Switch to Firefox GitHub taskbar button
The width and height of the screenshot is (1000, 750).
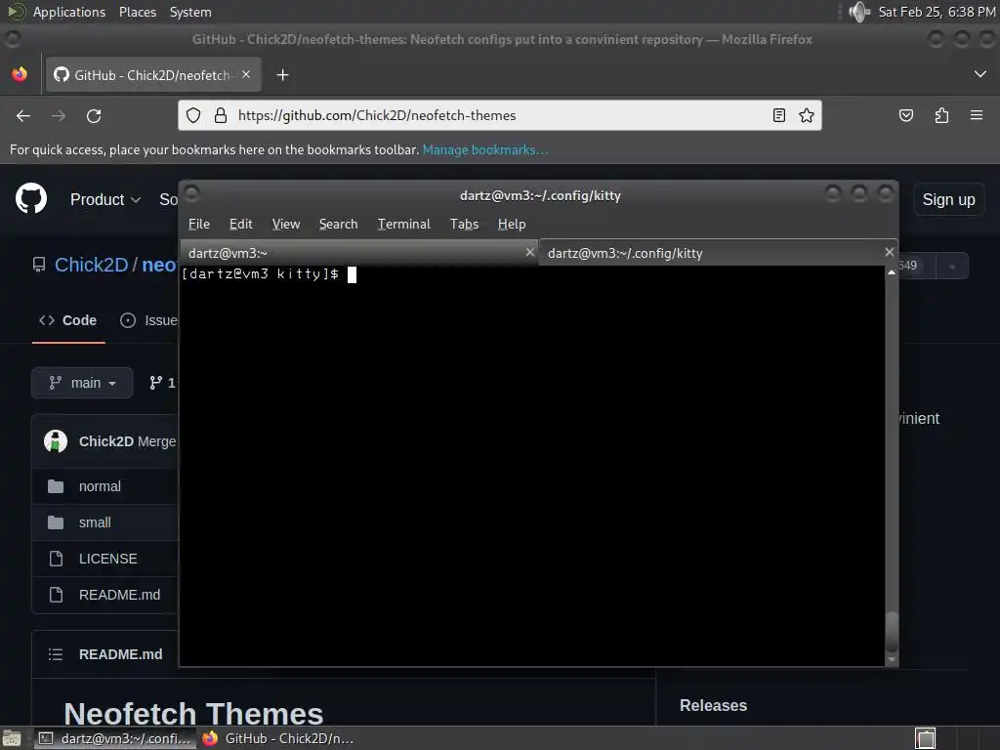[x=278, y=738]
